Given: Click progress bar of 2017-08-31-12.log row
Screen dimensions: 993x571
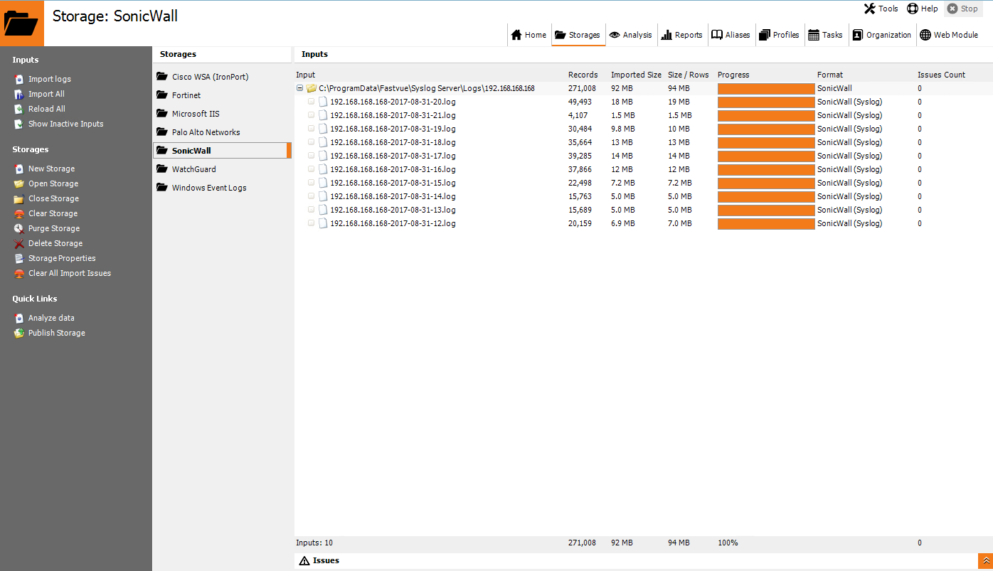Looking at the screenshot, I should coord(766,223).
